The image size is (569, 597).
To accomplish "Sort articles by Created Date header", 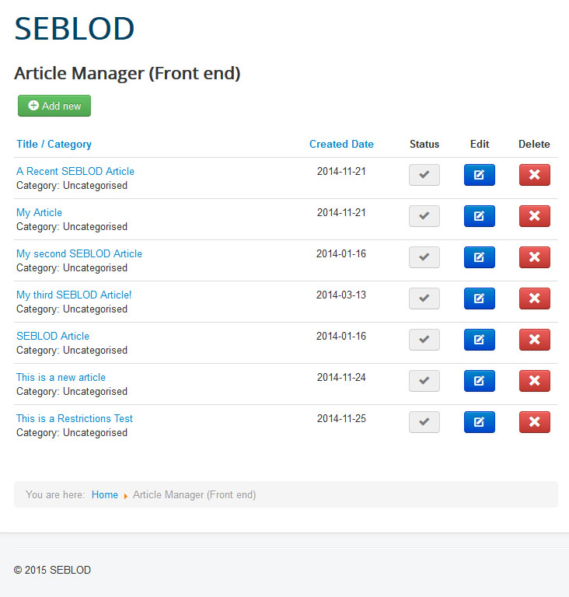I will coord(341,144).
